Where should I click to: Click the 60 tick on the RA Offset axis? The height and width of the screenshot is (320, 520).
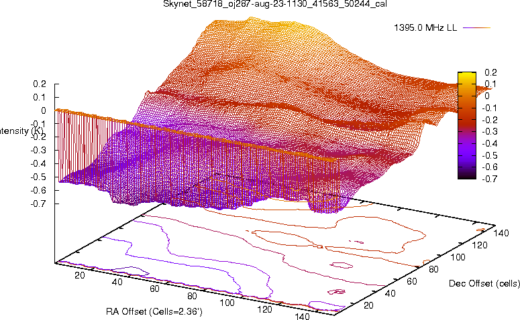[154, 289]
